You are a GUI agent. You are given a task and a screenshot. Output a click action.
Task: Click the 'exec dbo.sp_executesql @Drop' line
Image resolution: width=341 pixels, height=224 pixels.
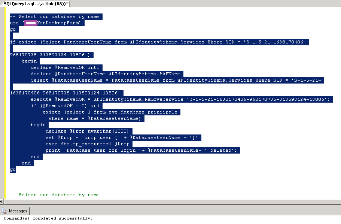[x=88, y=144]
